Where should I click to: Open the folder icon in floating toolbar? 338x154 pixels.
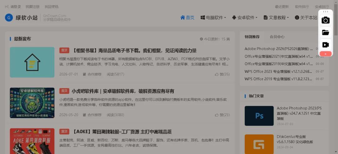pyautogui.click(x=325, y=33)
